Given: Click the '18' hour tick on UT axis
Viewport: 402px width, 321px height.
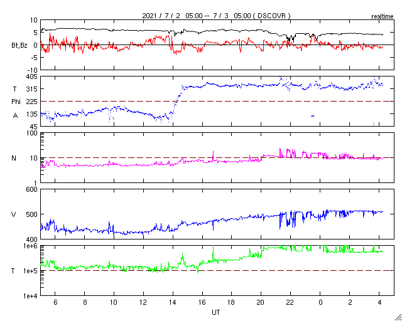Looking at the screenshot, I should (x=232, y=302).
